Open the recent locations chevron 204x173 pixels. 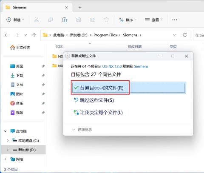(25, 35)
